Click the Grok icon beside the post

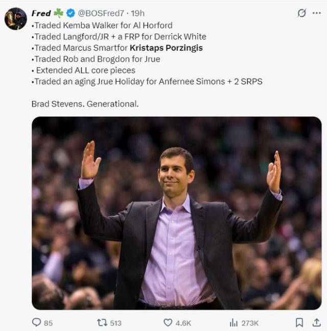[x=301, y=13]
